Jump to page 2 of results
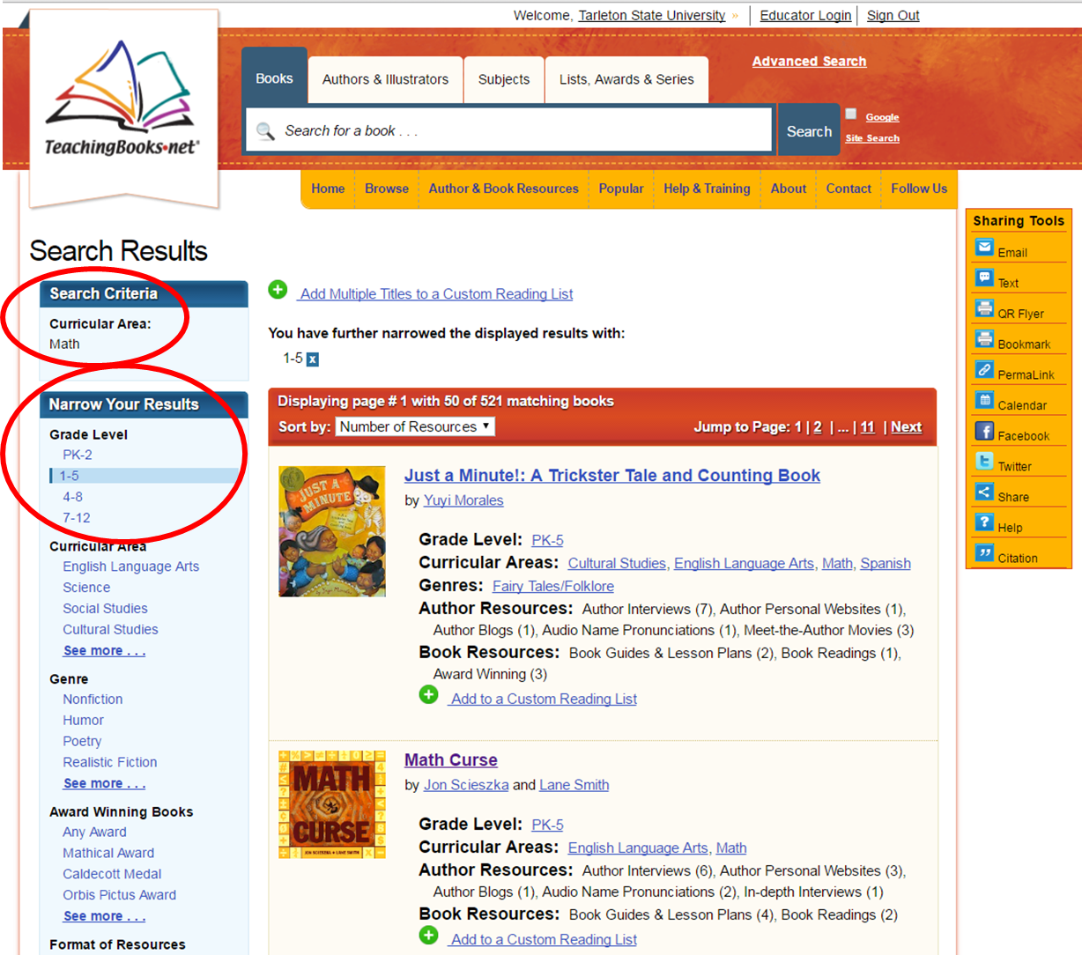Screen dimensions: 1082x955 click(818, 427)
